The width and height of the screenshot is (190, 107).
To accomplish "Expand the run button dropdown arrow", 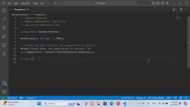I will pyautogui.click(x=177, y=9).
